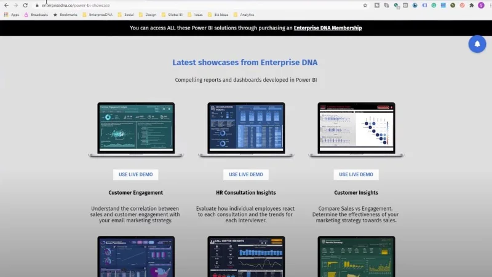Viewport: 492px width, 277px height.
Task: Bookmark this page with the star
Action: (x=365, y=6)
